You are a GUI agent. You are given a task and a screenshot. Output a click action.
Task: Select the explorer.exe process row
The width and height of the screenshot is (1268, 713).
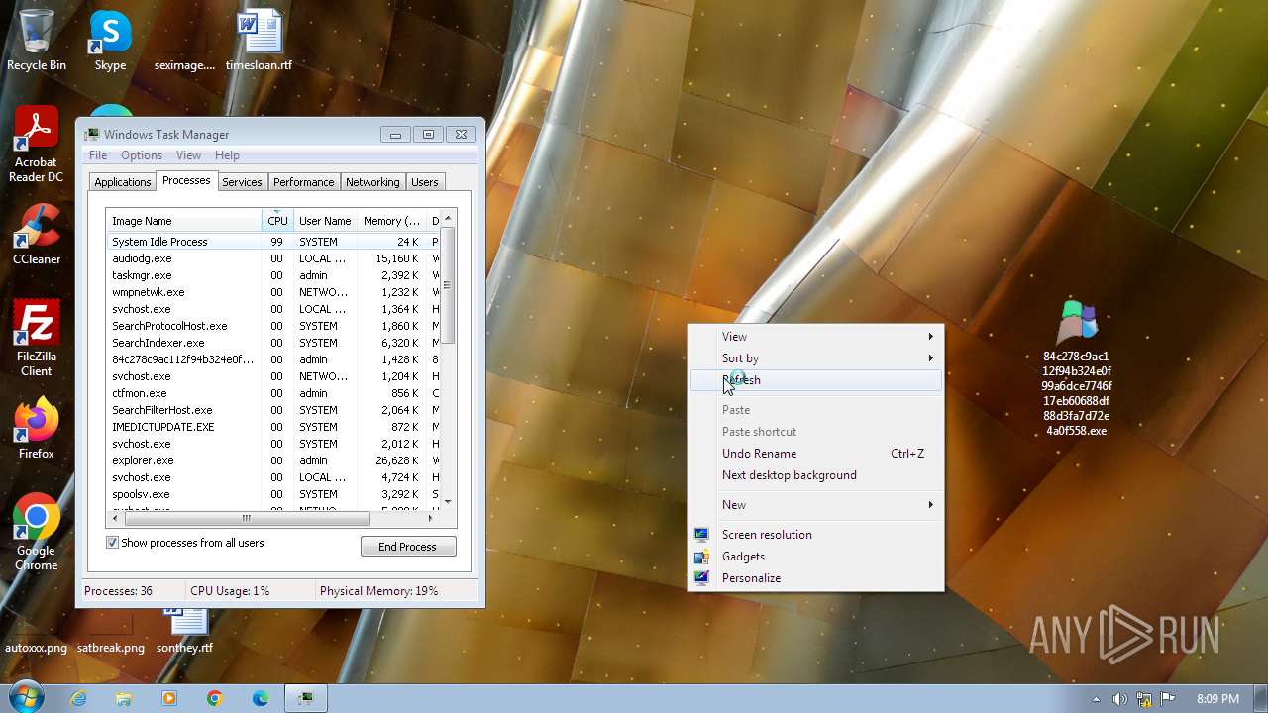pos(273,460)
